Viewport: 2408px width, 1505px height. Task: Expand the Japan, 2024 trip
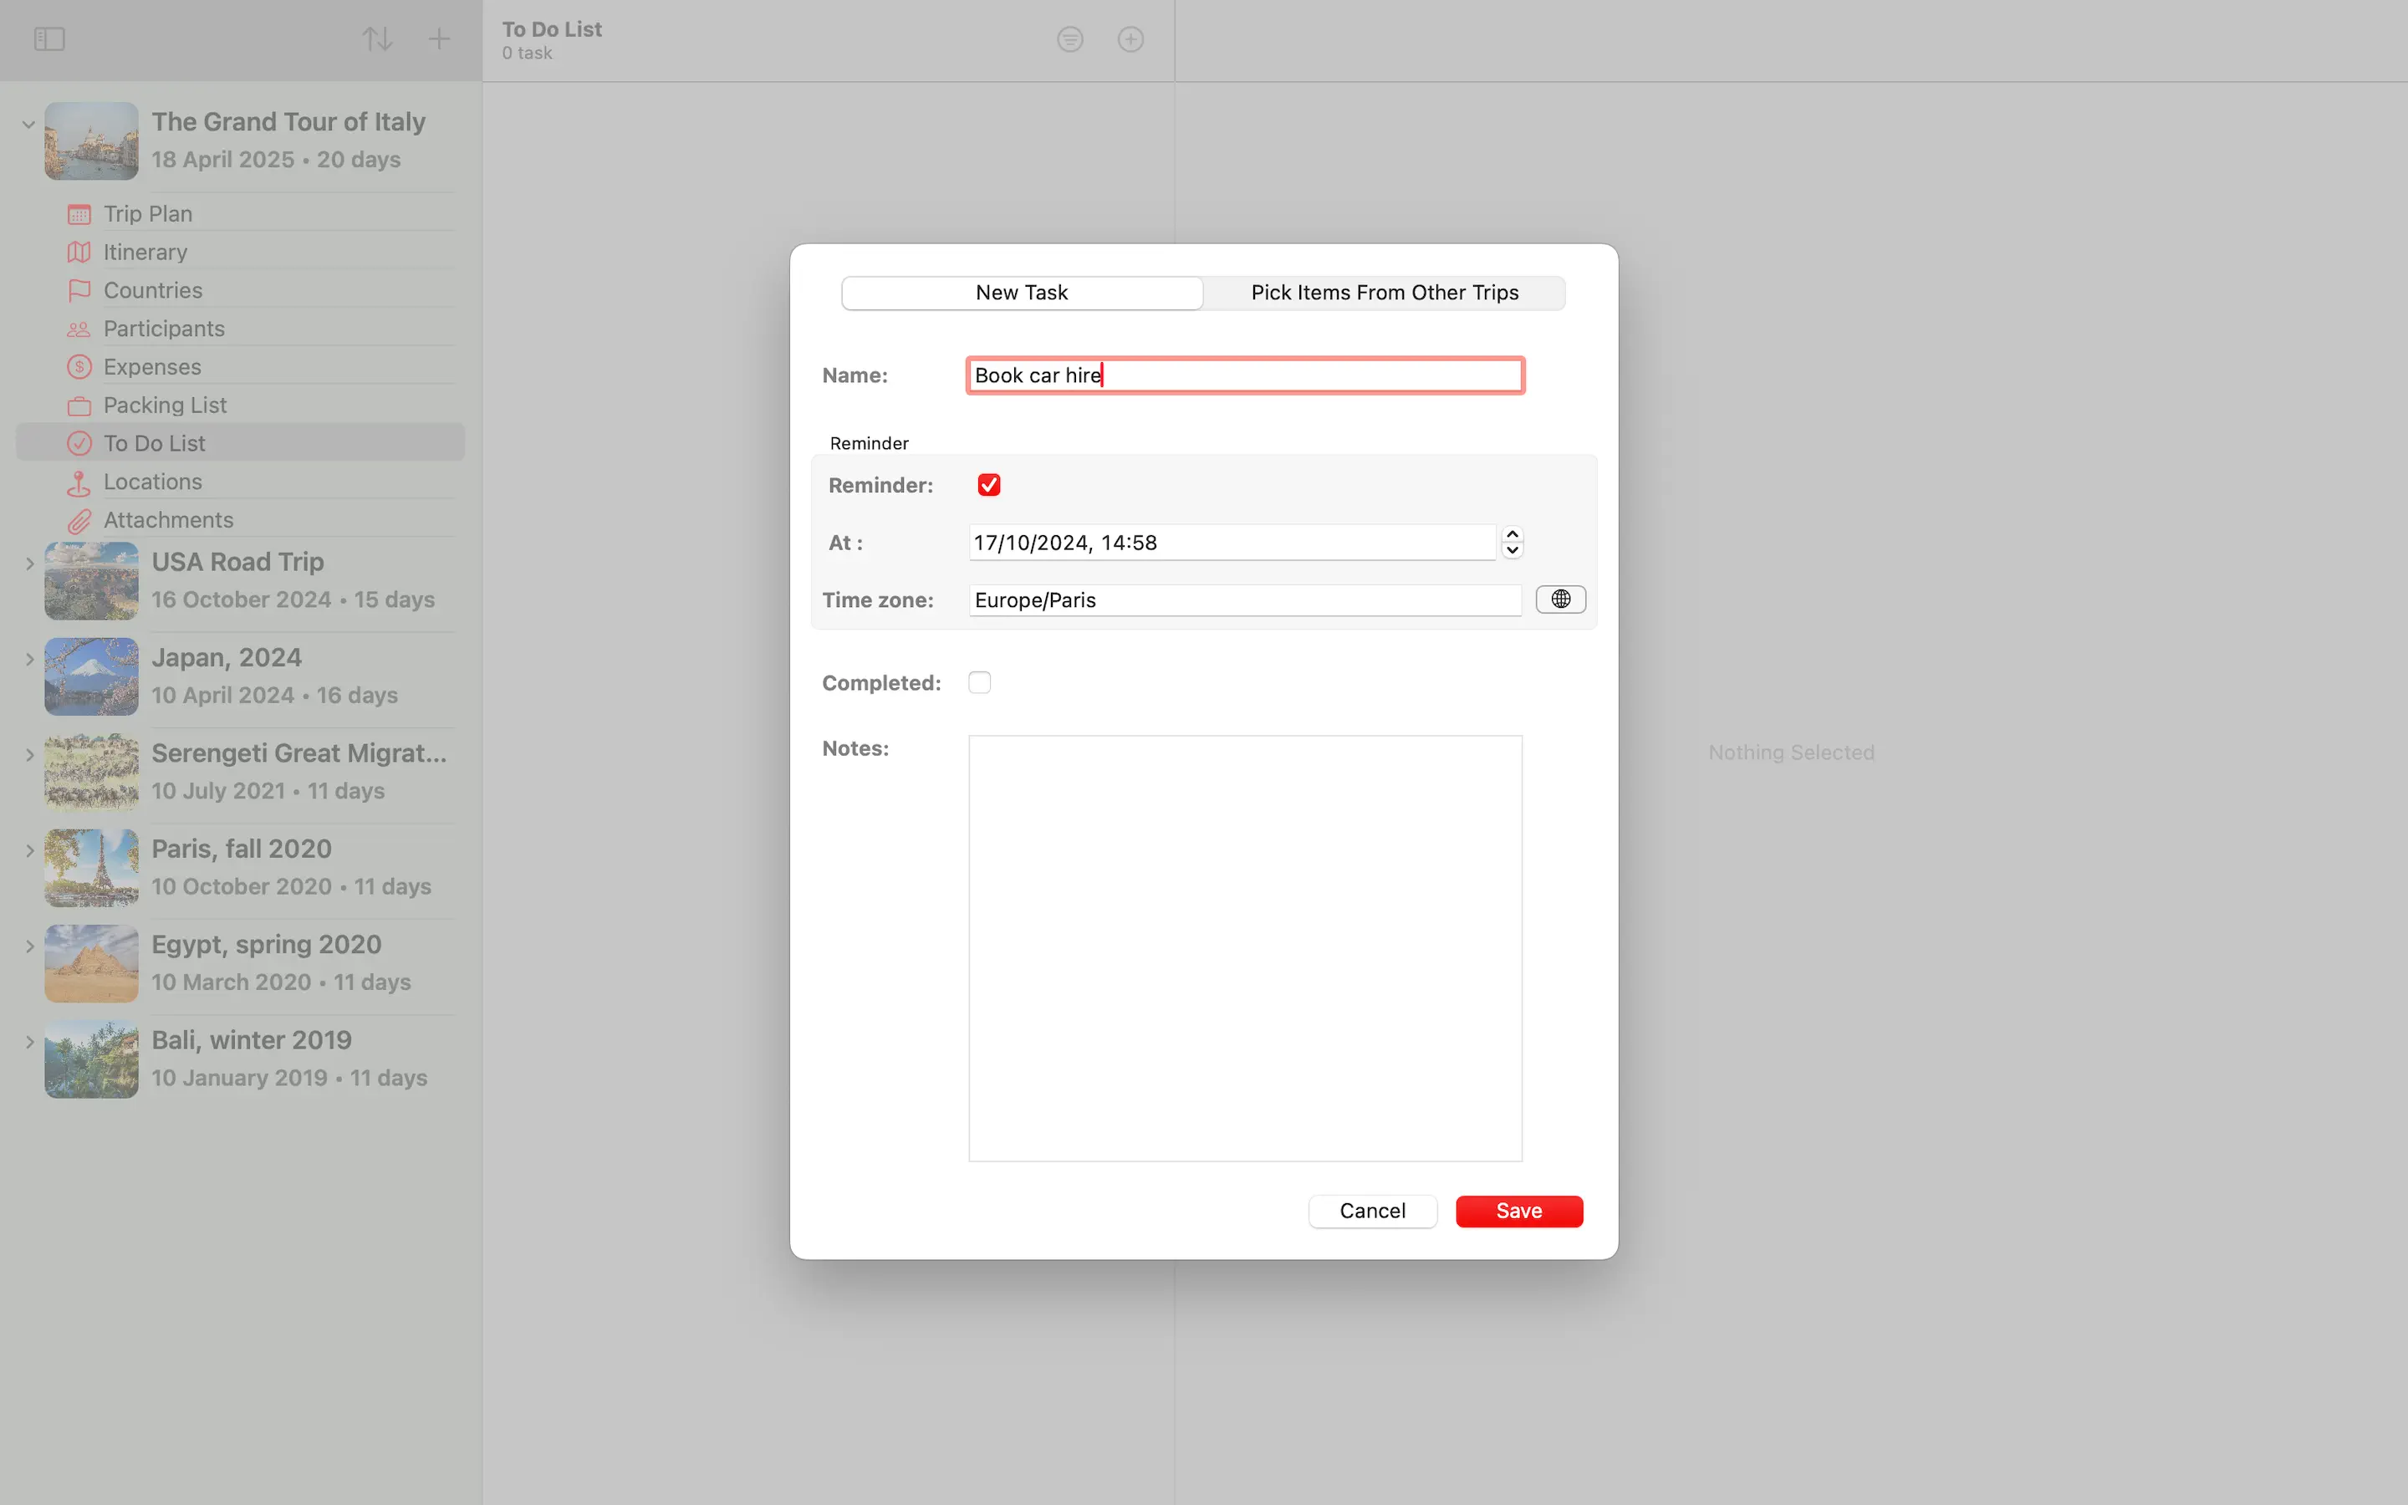coord(29,659)
